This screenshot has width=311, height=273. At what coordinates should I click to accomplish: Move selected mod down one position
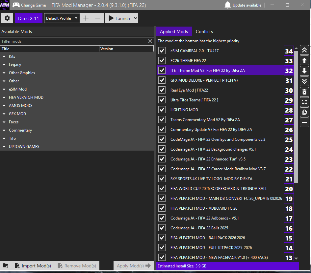point(304,71)
